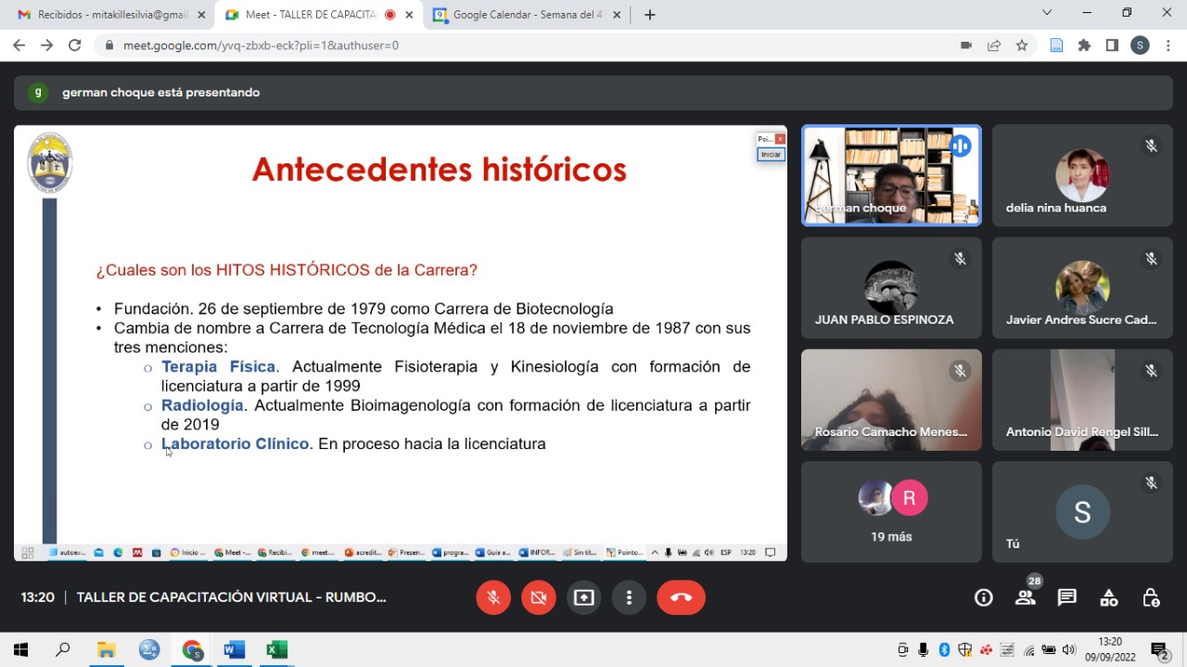Open a new browser tab
Image resolution: width=1187 pixels, height=667 pixels.
coord(650,15)
